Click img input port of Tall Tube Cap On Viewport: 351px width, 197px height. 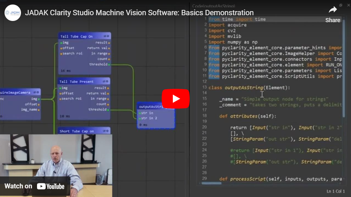click(61, 43)
